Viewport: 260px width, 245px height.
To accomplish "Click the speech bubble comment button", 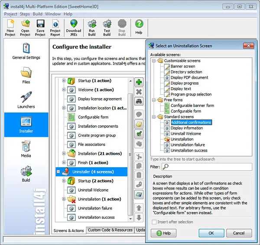I will pyautogui.click(x=139, y=114).
